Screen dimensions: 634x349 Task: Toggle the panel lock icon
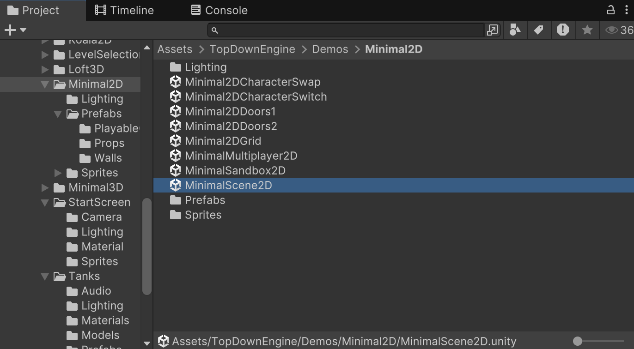(610, 10)
